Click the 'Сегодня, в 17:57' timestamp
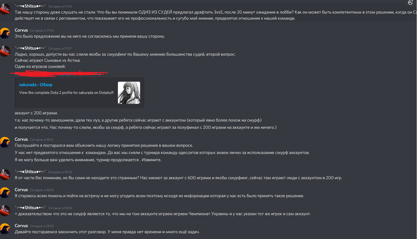Screen dimensions: 417x239 [x=60, y=49]
